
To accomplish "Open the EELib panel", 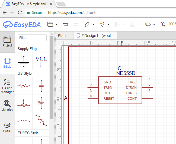I will [x=7, y=63].
